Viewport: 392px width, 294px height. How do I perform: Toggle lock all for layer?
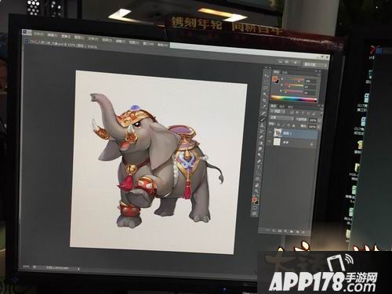(294, 125)
